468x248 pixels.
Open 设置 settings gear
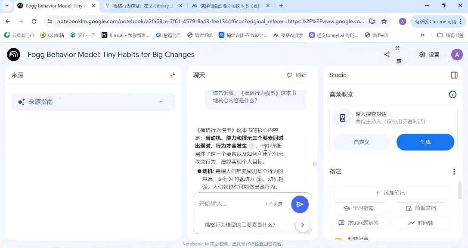click(x=429, y=54)
